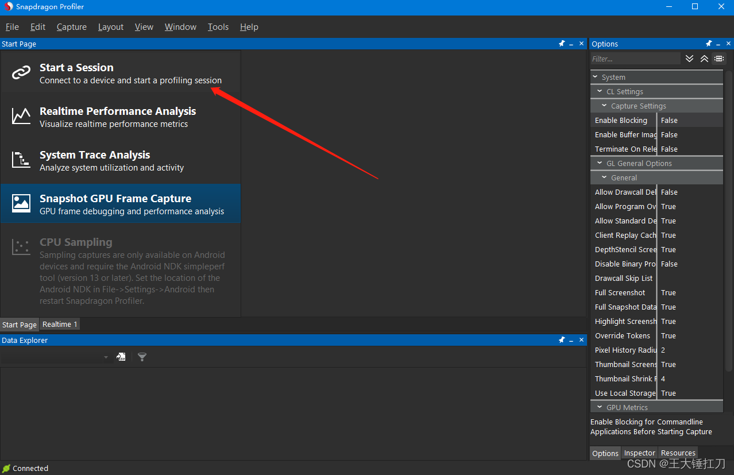Viewport: 734px width, 475px height.
Task: Click the Snapshot GPU Frame Capture image icon
Action: [x=21, y=203]
